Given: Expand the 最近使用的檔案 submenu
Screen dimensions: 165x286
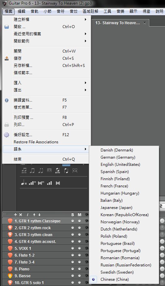Looking at the screenshot, I should tap(46, 34).
